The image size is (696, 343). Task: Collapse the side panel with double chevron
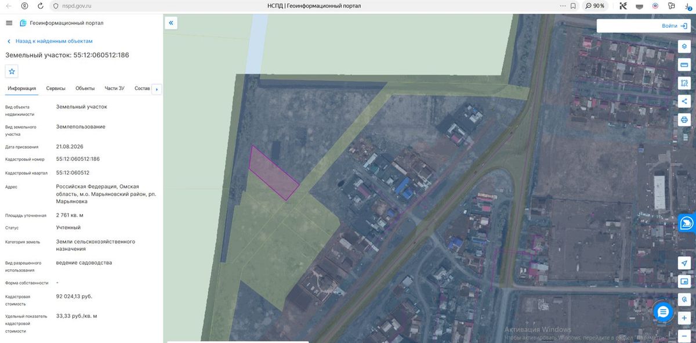click(x=171, y=23)
